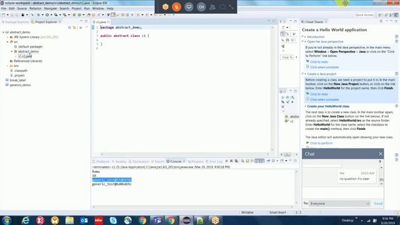Viewport: 400px width, 225px height.
Task: Click the Send button in Chat
Action: pyautogui.click(x=378, y=203)
